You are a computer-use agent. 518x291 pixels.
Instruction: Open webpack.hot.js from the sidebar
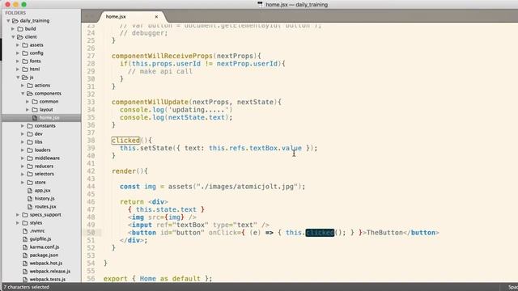[x=46, y=263]
